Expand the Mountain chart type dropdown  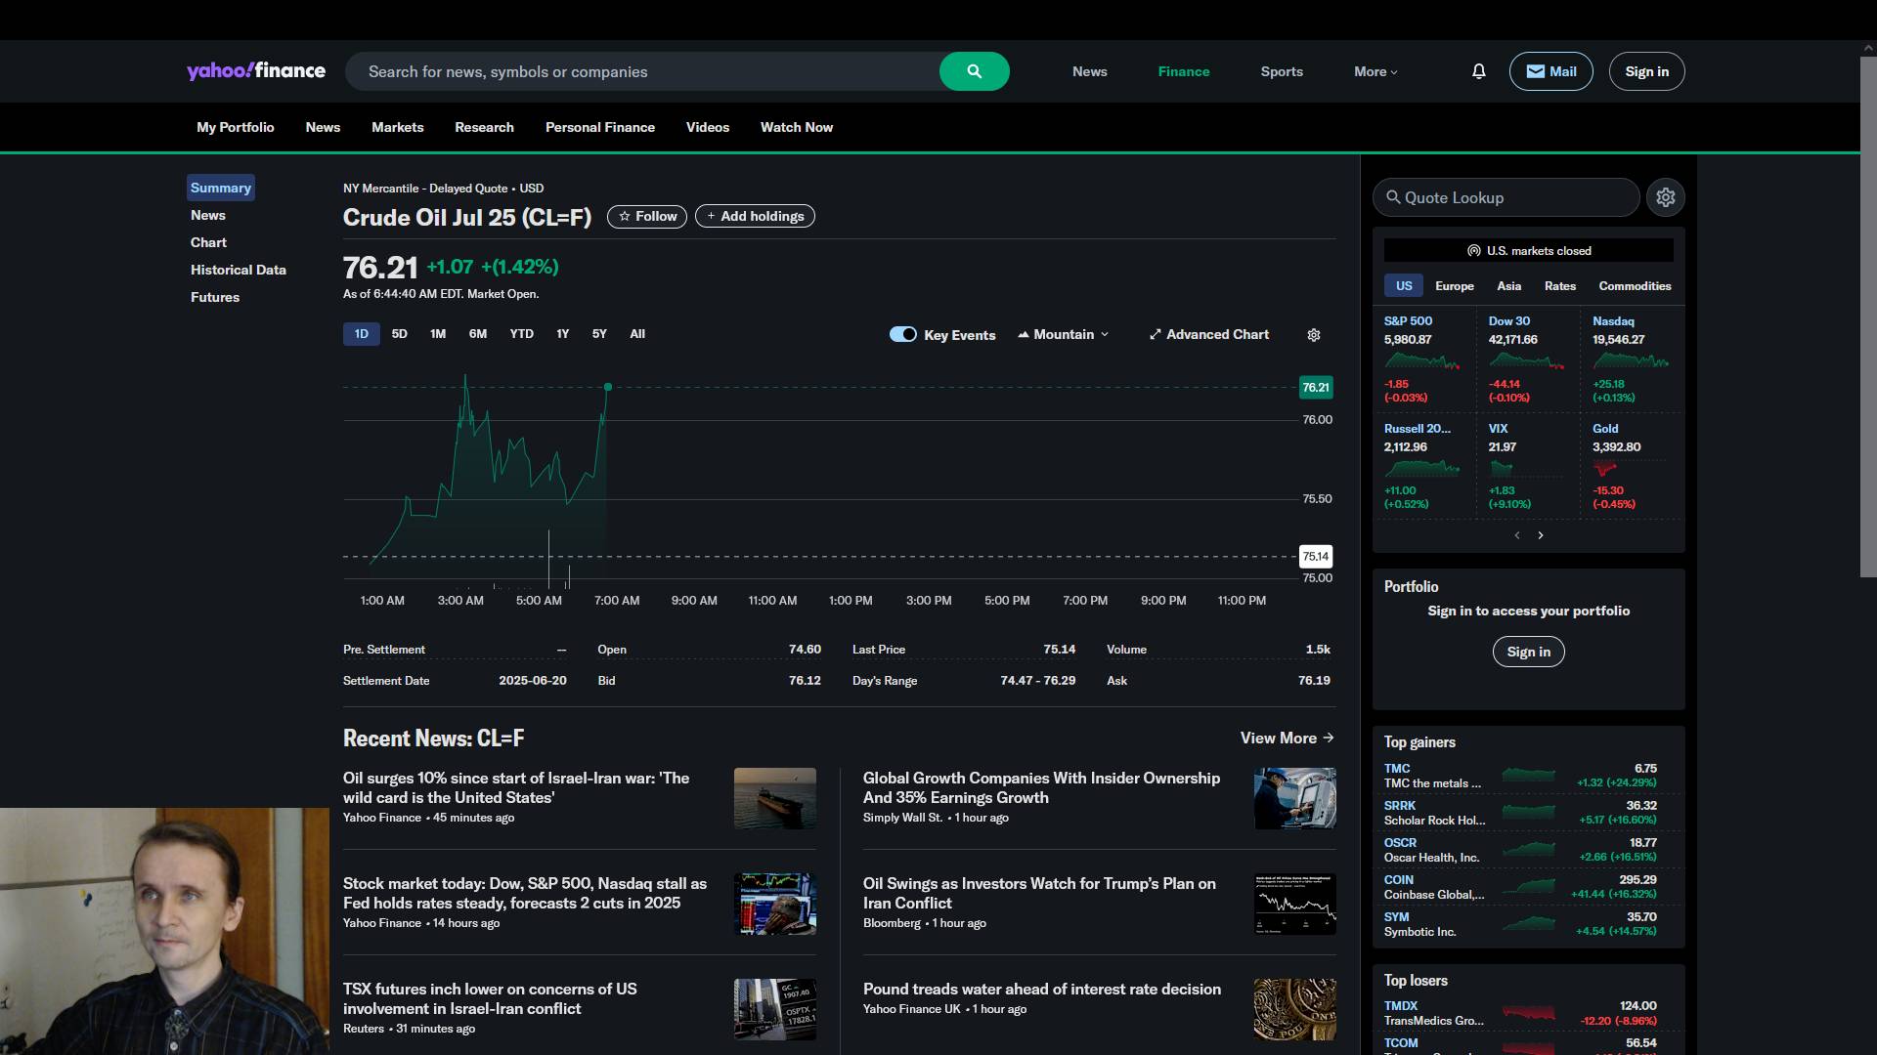point(1064,334)
